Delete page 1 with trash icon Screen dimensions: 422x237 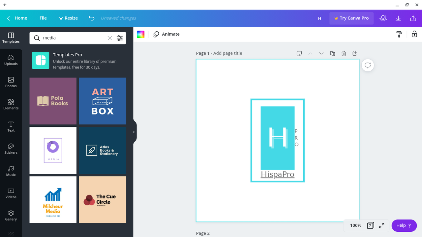pyautogui.click(x=344, y=53)
